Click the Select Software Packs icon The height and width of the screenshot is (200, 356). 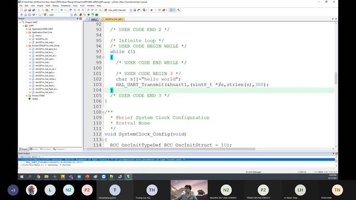(x=93, y=15)
